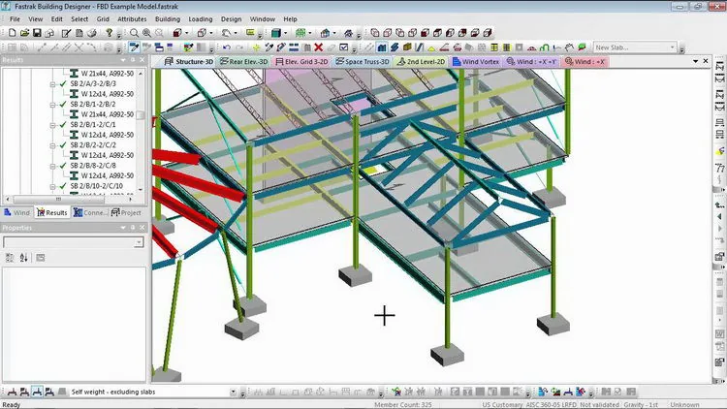Click the help question mark icon
The height and width of the screenshot is (409, 727).
pos(109,33)
